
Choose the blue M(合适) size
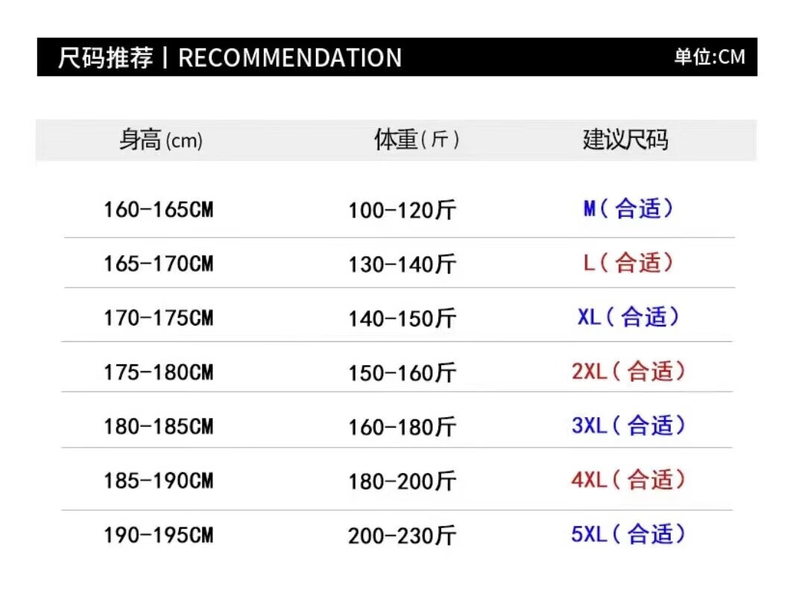(x=628, y=209)
